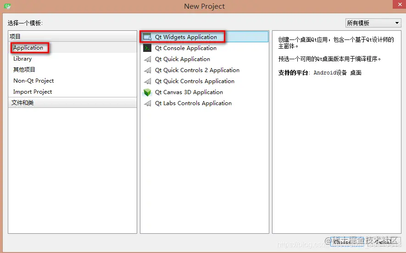406x253 pixels.
Task: Click the 文件和类 section header
Action: coord(72,103)
